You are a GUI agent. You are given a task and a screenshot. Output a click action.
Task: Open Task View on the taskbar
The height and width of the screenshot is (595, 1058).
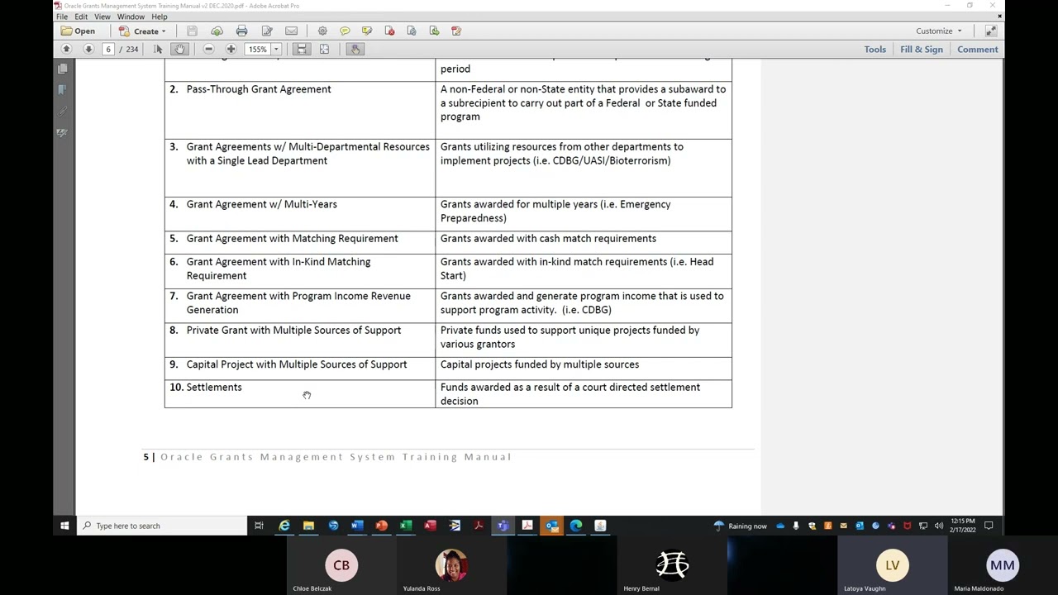coord(259,526)
